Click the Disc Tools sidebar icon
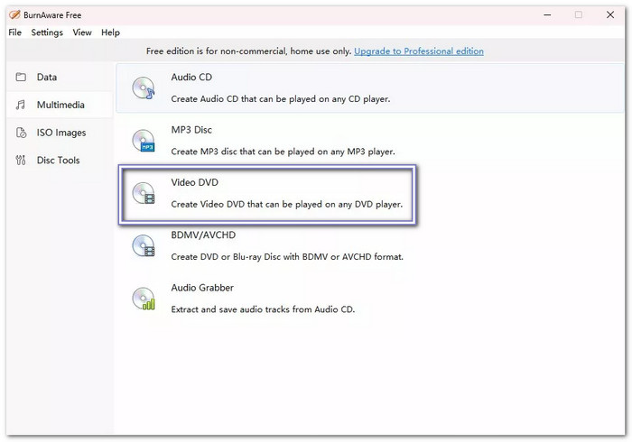Viewport: 632px width, 442px height. tap(21, 161)
